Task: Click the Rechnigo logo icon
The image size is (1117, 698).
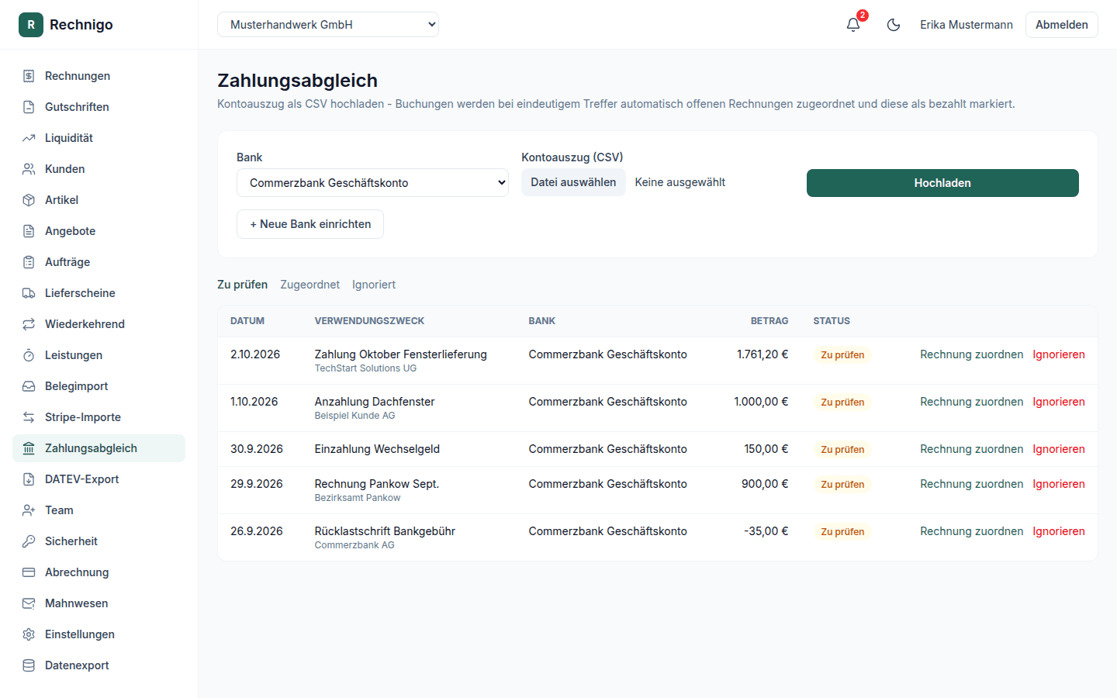Action: coord(31,25)
